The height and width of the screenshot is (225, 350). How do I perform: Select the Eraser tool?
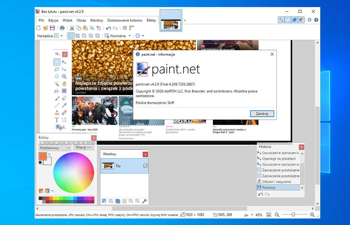tap(64, 98)
